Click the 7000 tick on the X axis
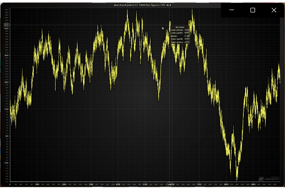Screen dimensions: 285x190 point(199,184)
